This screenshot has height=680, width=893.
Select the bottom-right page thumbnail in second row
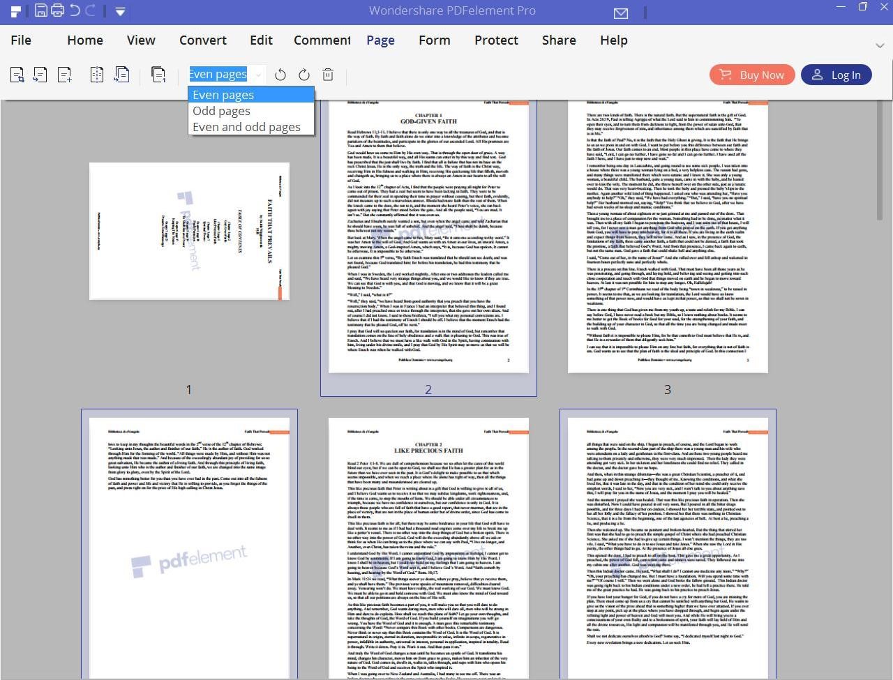(668, 547)
